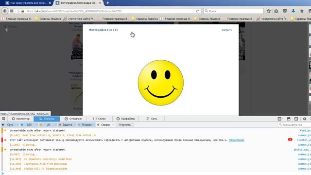Open the Отладчик debugger tab
This screenshot has width=311, height=175.
pos(73,119)
